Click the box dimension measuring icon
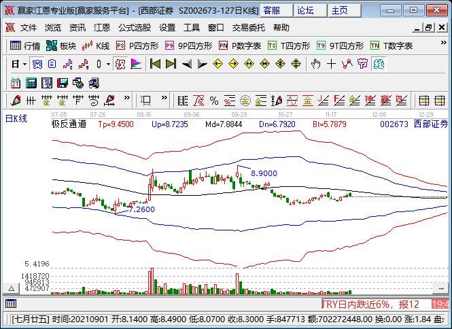Image resolution: width=452 pixels, height=329 pixels. pyautogui.click(x=145, y=101)
